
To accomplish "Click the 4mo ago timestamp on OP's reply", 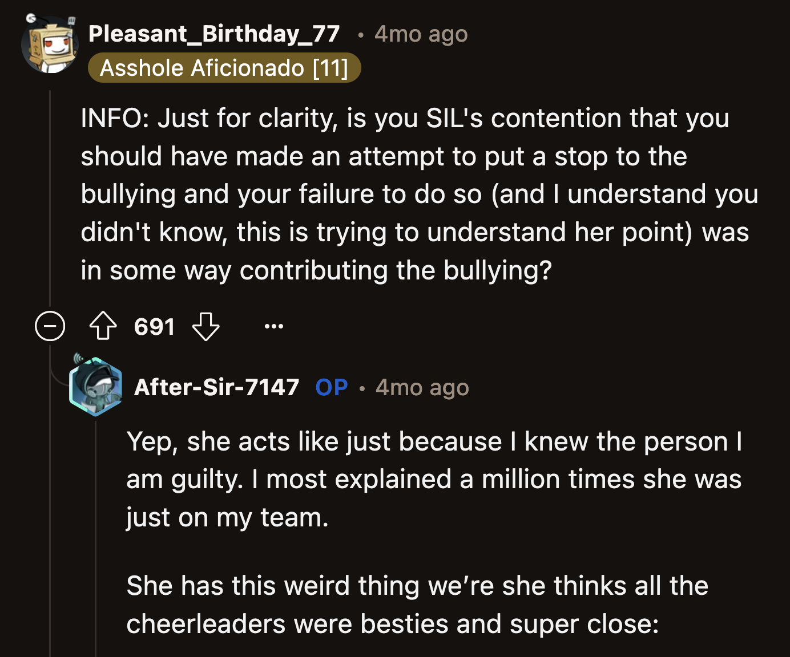I will click(421, 387).
